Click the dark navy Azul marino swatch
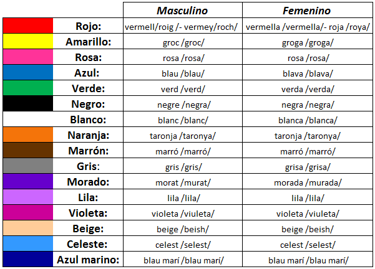Image resolution: width=375 pixels, height=269 pixels. coord(27,260)
